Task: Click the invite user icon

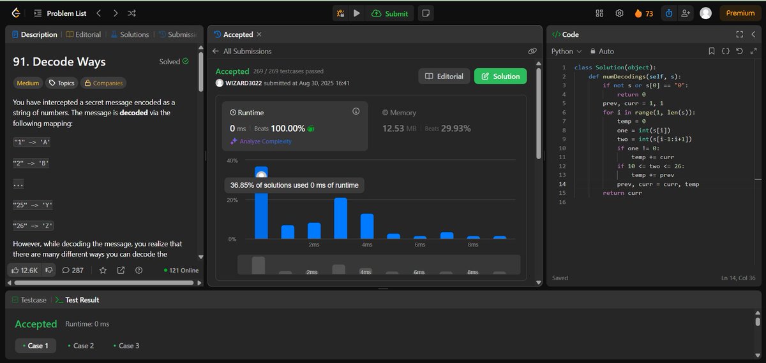Action: coord(686,13)
